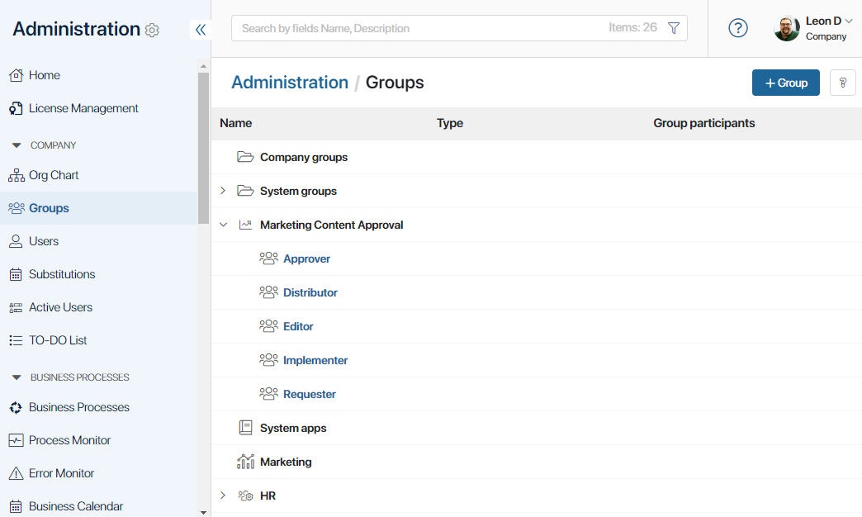Click the Groups sidebar icon
The height and width of the screenshot is (517, 862).
pyautogui.click(x=16, y=208)
